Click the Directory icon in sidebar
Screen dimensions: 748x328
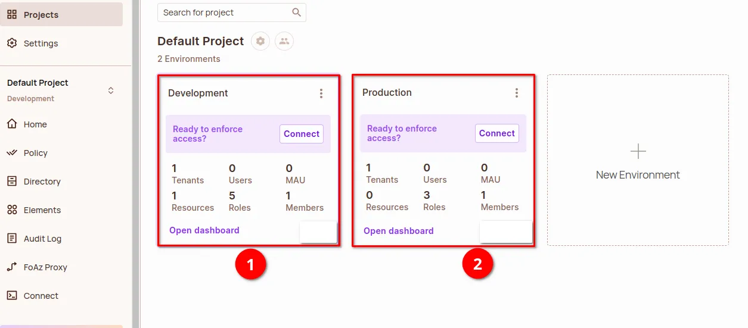point(12,181)
